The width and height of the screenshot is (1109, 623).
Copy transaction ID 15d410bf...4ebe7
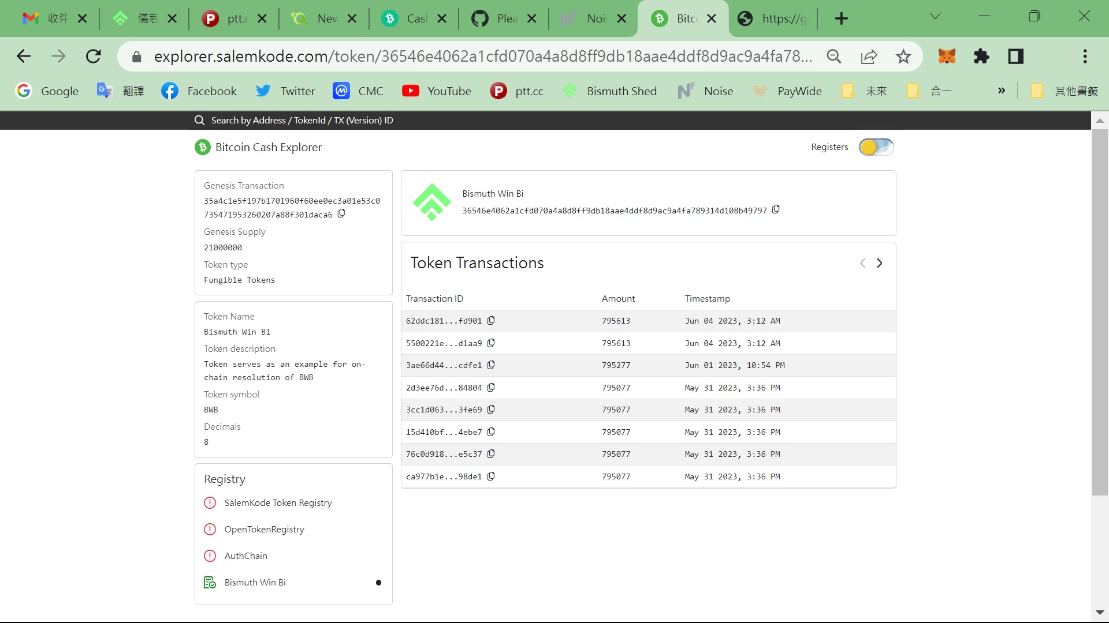pos(491,432)
